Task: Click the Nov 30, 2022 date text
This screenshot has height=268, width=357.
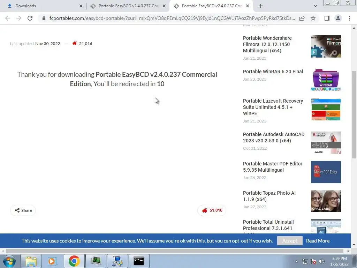Action: point(47,44)
